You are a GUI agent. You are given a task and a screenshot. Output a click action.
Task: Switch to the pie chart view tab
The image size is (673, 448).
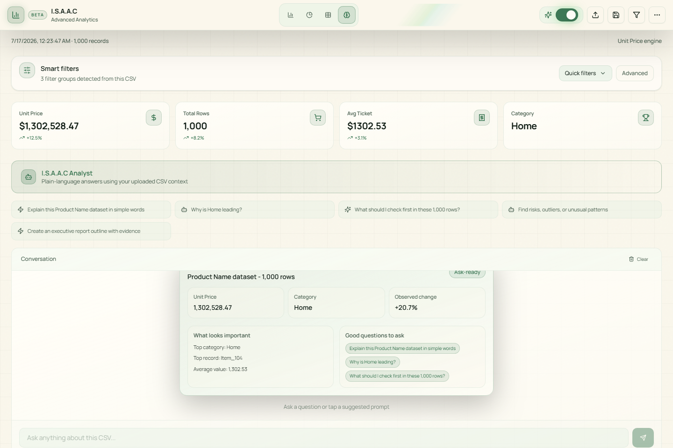pos(309,15)
